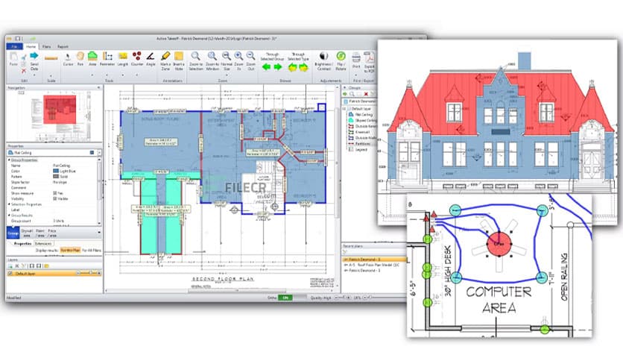623x361 pixels.
Task: Pick the Length measurement tool
Action: [x=123, y=58]
